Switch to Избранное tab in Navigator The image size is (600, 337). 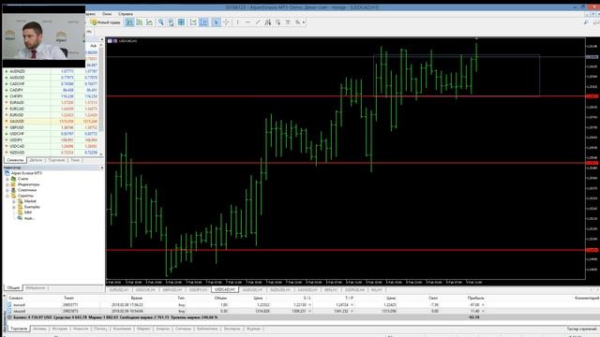36,287
